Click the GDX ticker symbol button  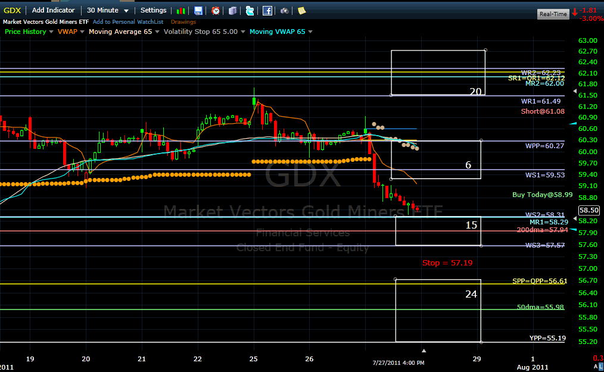coord(13,10)
